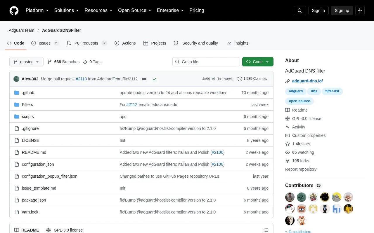Expand the Platform menu
This screenshot has height=233, width=374.
click(37, 10)
